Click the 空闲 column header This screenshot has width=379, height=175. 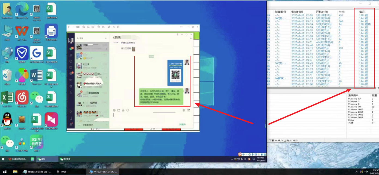pyautogui.click(x=341, y=12)
